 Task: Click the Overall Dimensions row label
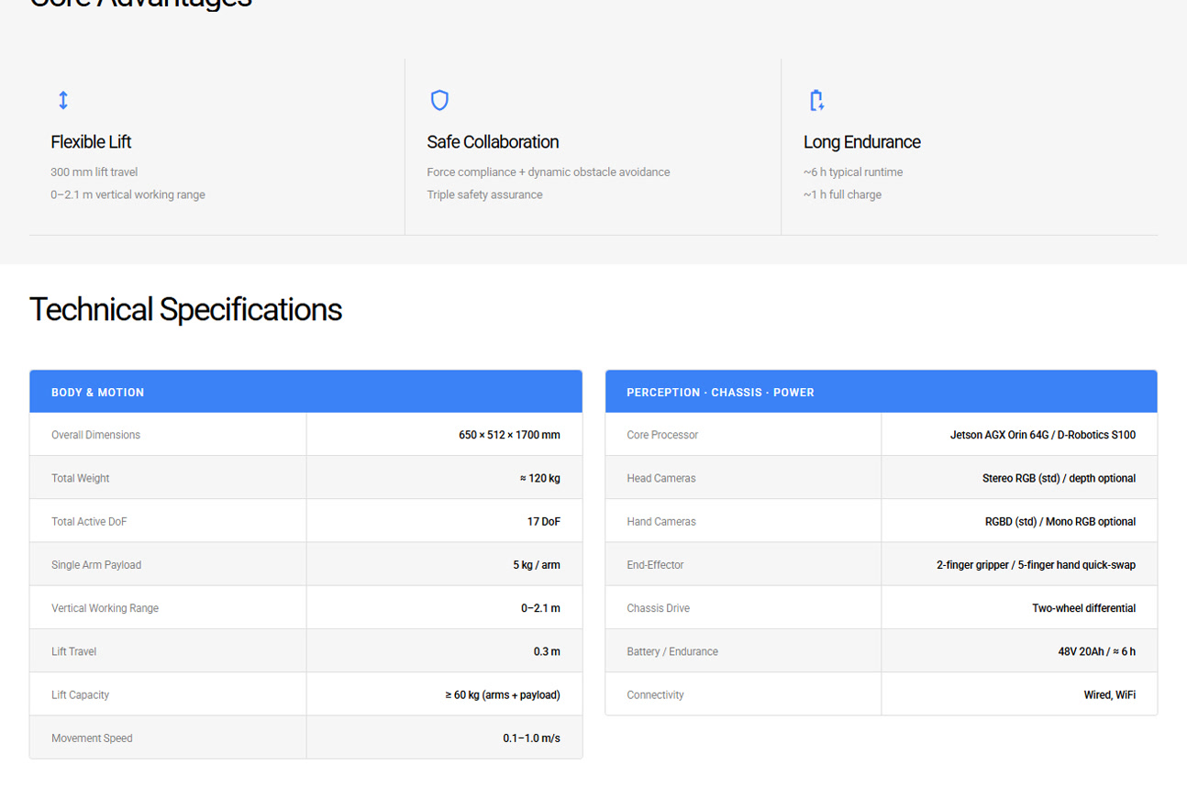point(95,435)
